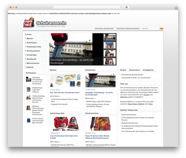The image size is (186, 158).
Task: Switch to the Schlagwörter tab
Action: point(148,70)
